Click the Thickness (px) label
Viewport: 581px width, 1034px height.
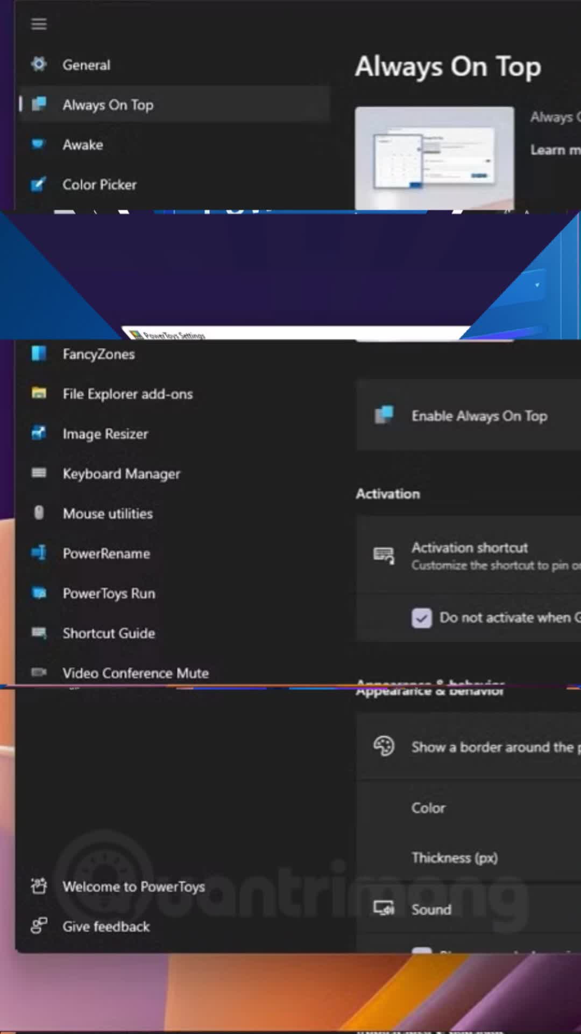point(455,857)
